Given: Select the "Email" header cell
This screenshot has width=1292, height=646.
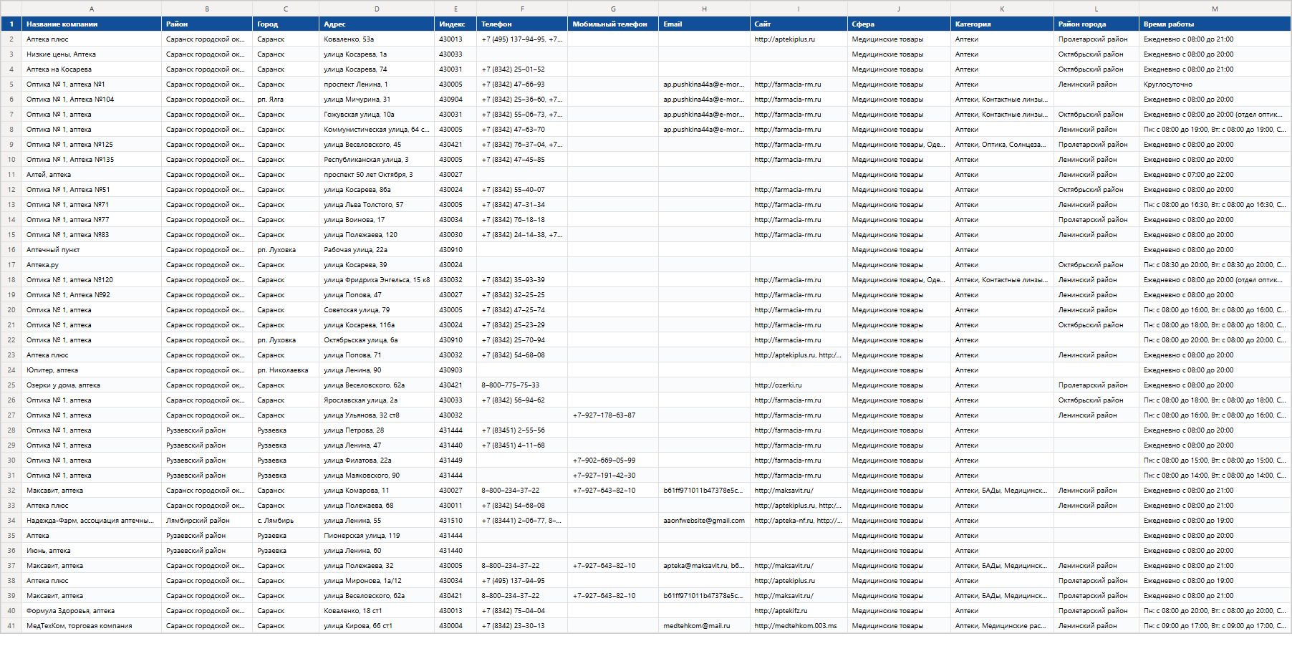Looking at the screenshot, I should [x=704, y=24].
